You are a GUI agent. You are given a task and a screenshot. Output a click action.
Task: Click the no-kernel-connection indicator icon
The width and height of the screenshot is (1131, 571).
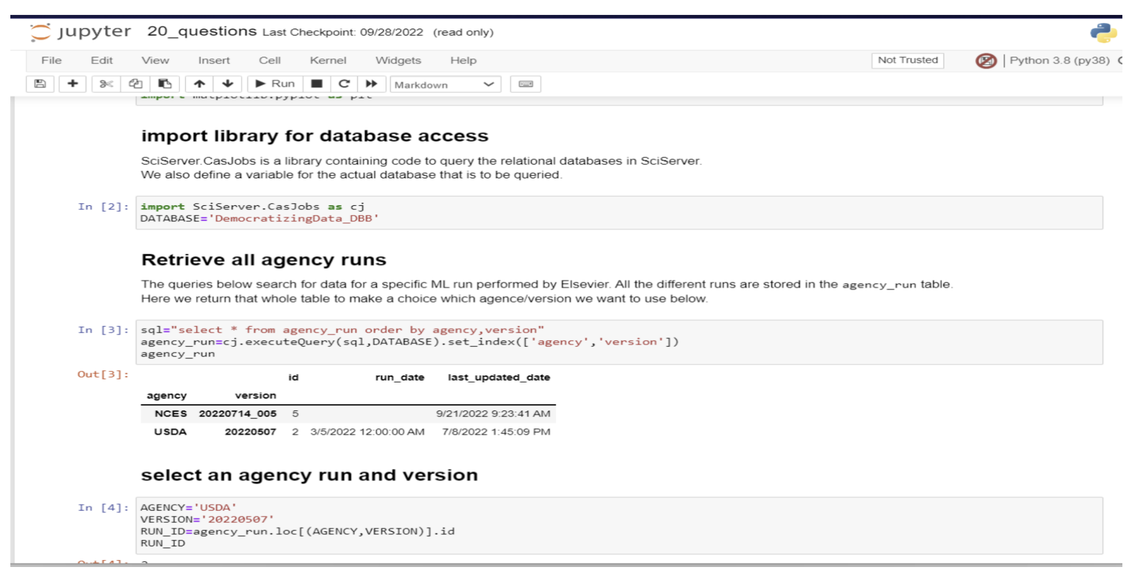point(986,61)
